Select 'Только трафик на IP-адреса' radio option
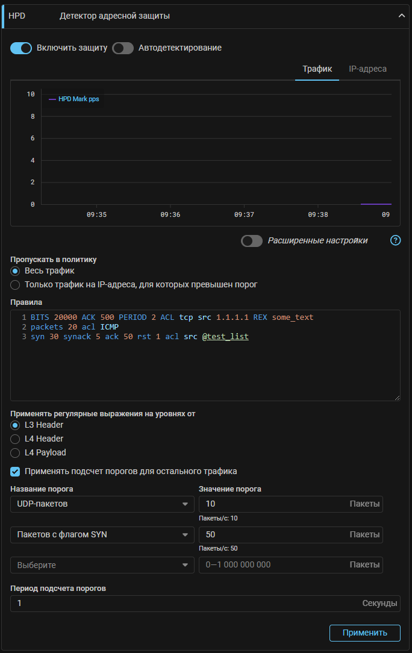 point(16,284)
